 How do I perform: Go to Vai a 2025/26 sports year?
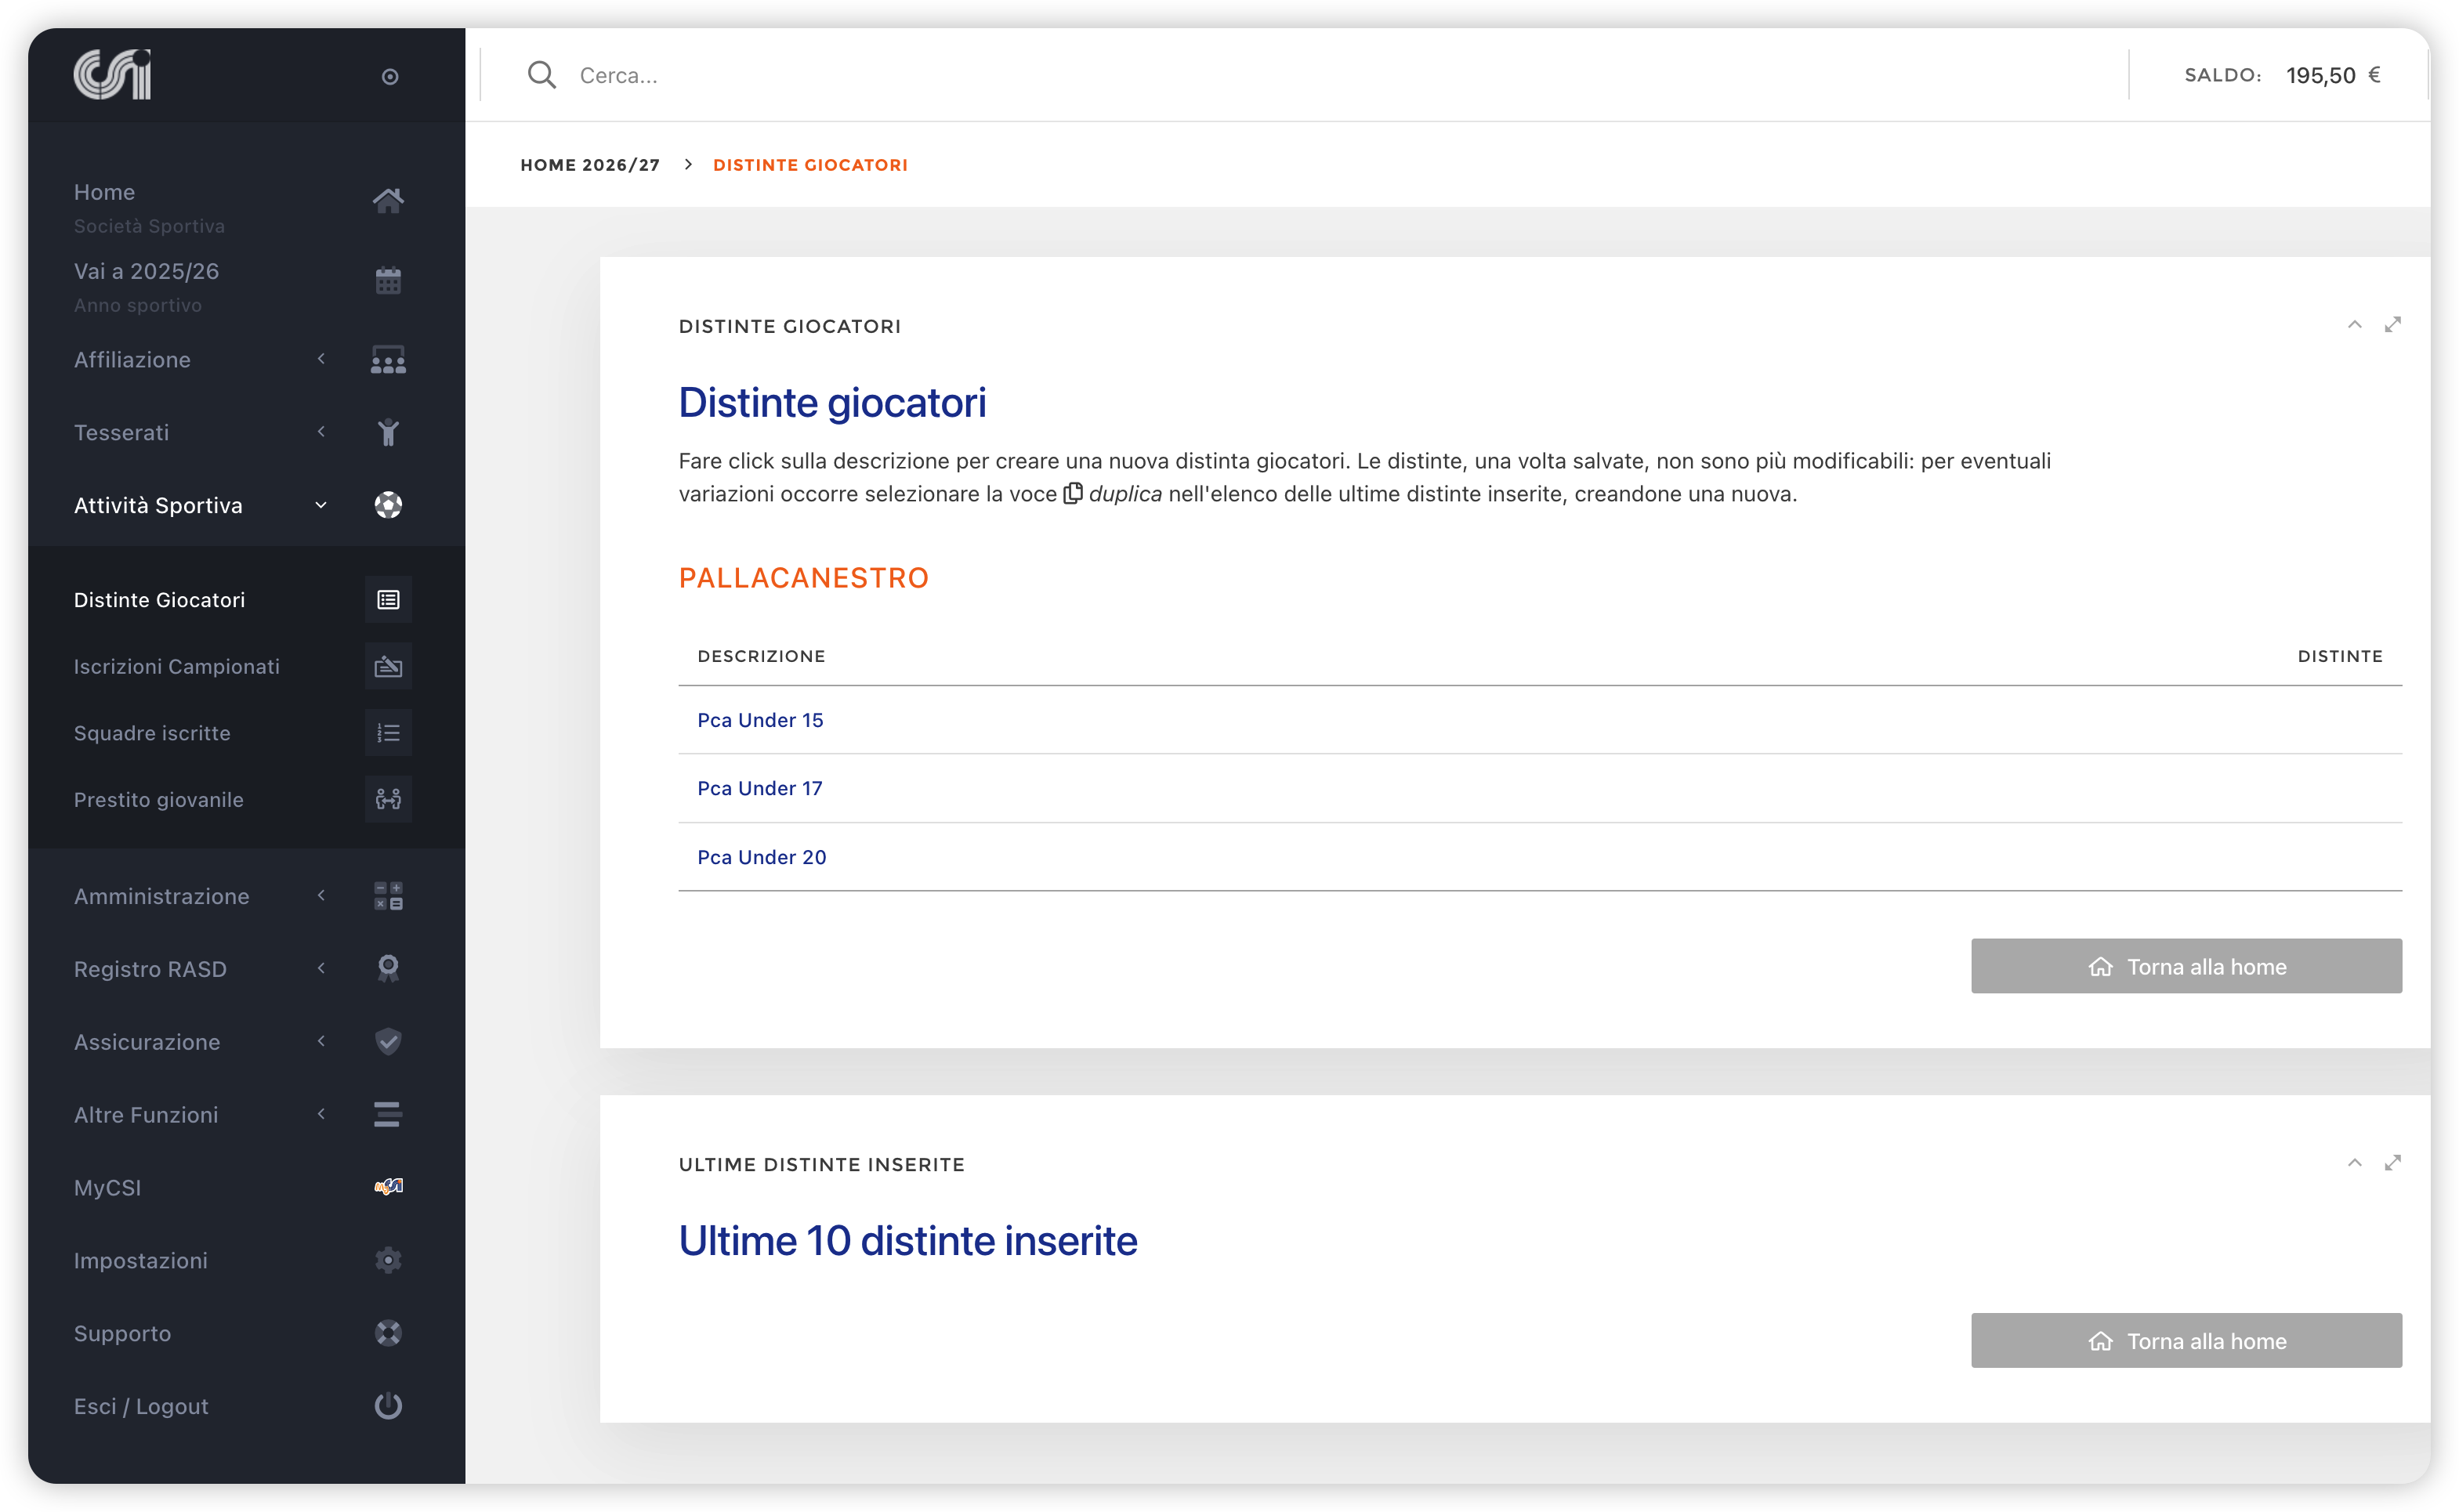tap(147, 271)
